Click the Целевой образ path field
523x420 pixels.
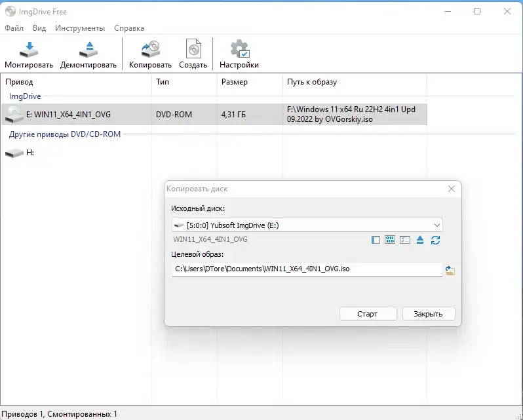pos(307,269)
